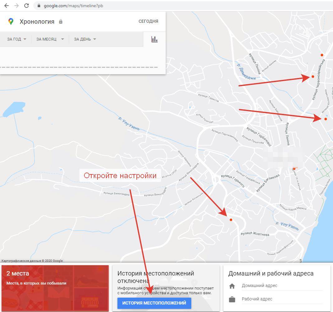Set the "Домашний адрес" entry
Image resolution: width=333 pixels, height=312 pixels.
pyautogui.click(x=259, y=286)
